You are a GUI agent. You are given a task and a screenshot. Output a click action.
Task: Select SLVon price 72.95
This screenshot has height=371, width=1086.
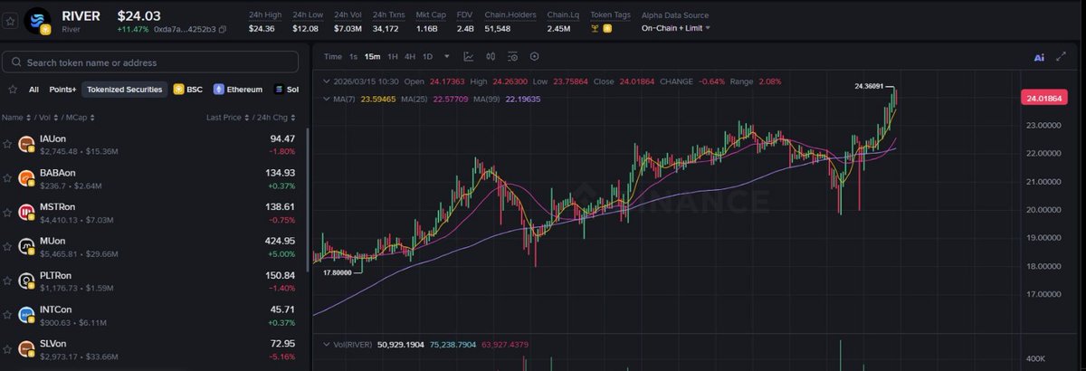pyautogui.click(x=282, y=345)
